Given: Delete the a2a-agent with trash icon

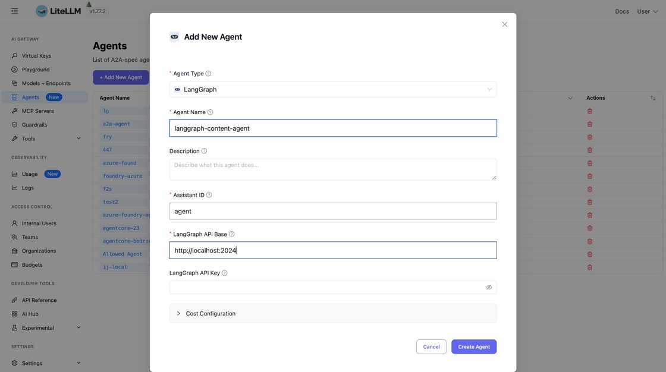Looking at the screenshot, I should click(589, 124).
